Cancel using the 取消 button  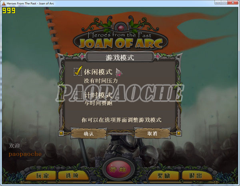click(x=152, y=134)
